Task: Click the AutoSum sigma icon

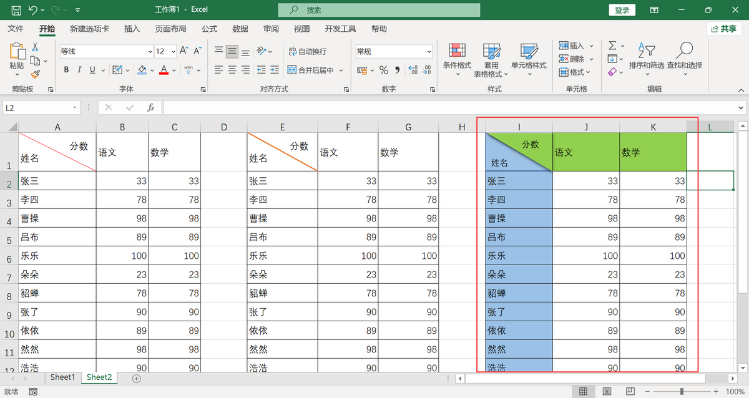Action: [612, 46]
